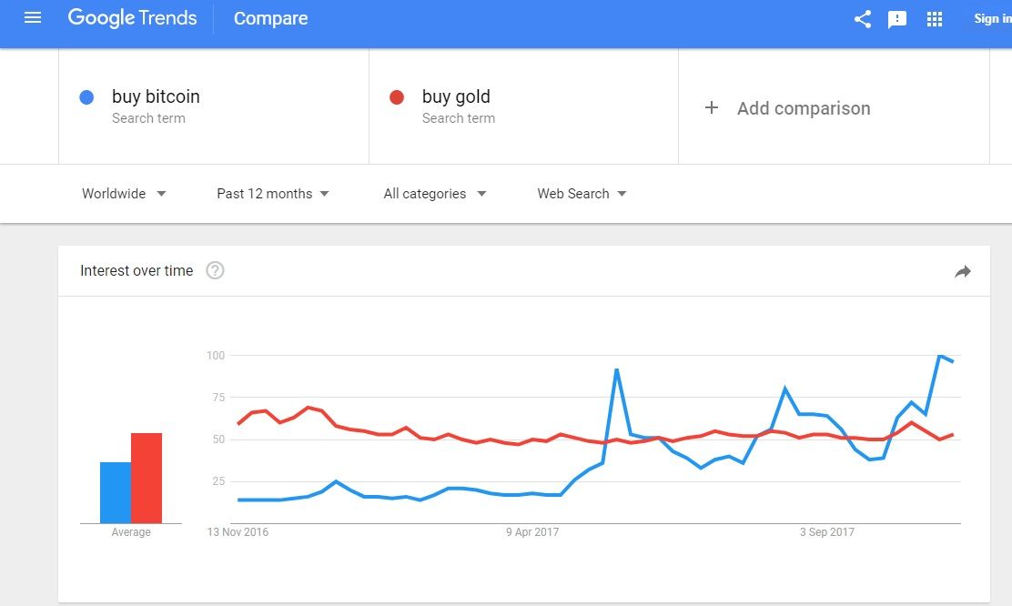Viewport: 1012px width, 606px height.
Task: Click the plus icon to add comparison
Action: pos(712,108)
